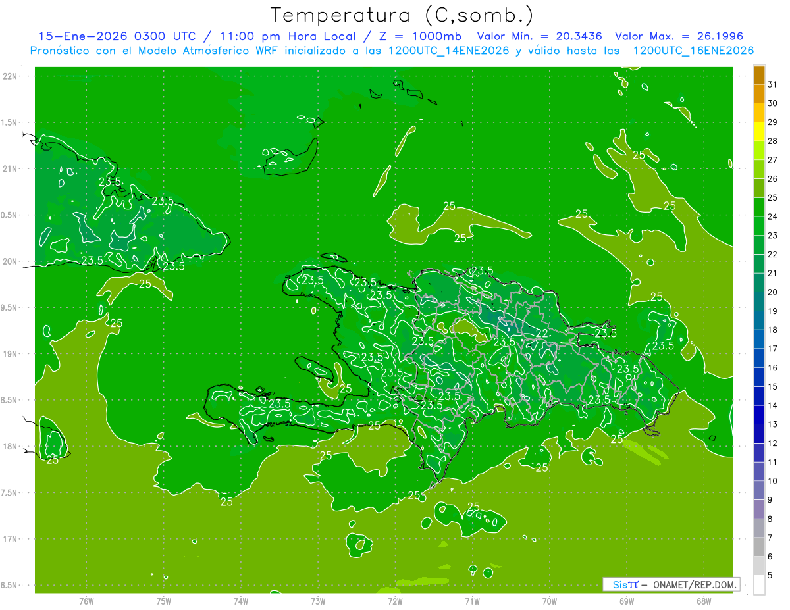790x610 pixels.
Task: Click the '68W' longitude axis label
Action: click(x=704, y=601)
